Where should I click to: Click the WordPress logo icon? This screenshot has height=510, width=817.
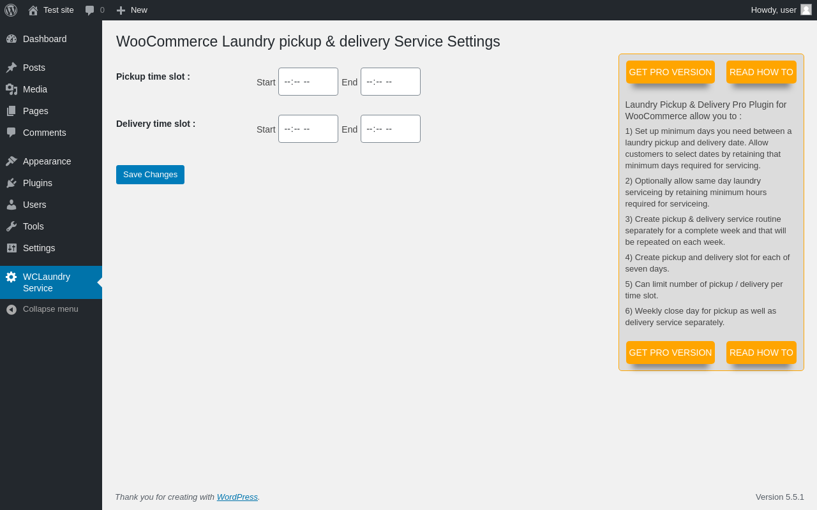[x=11, y=10]
